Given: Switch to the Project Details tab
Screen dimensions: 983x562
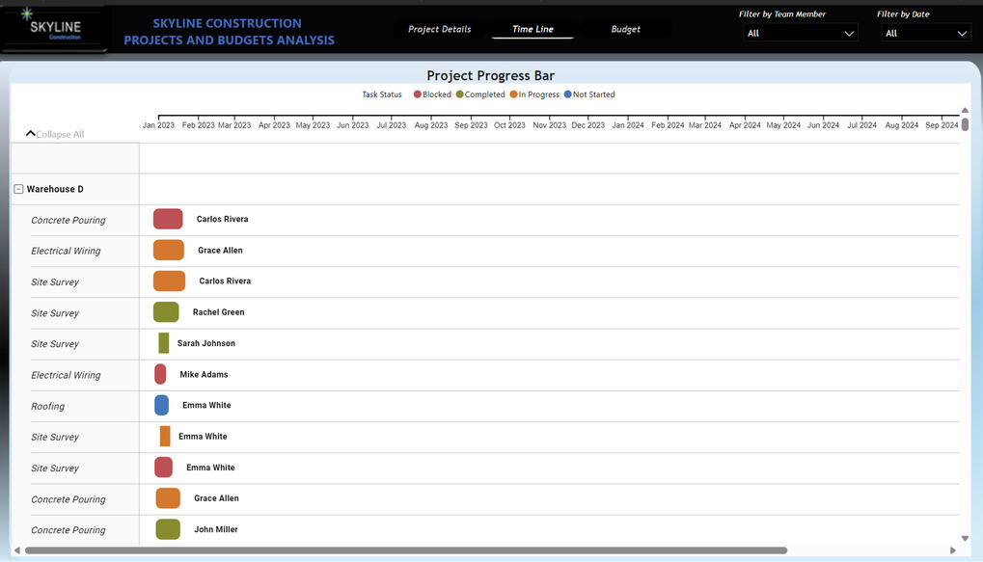Looking at the screenshot, I should (x=439, y=29).
